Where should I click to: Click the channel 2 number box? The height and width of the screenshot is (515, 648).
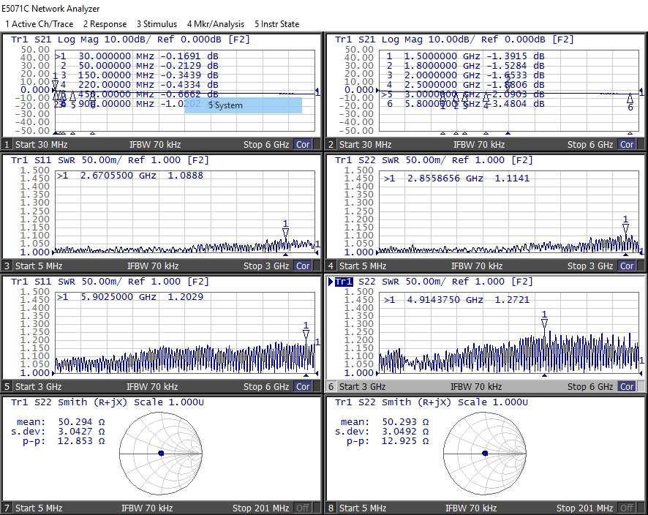pos(331,144)
